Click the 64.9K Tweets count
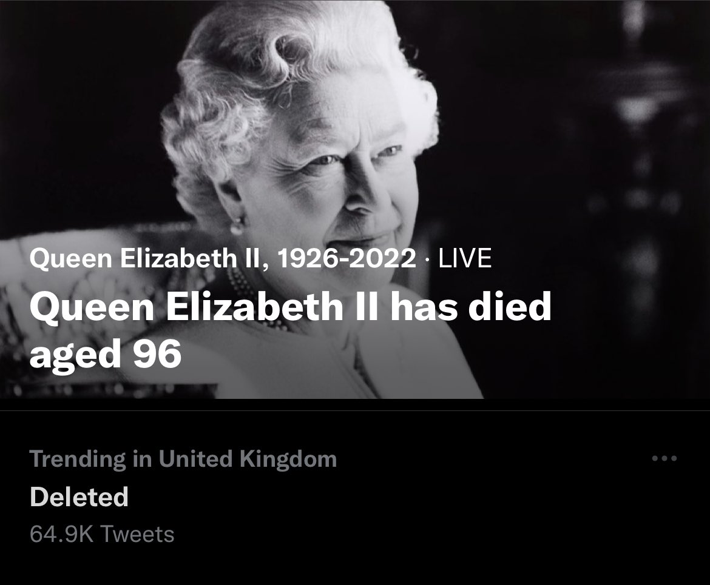This screenshot has height=585, width=710. click(x=101, y=534)
